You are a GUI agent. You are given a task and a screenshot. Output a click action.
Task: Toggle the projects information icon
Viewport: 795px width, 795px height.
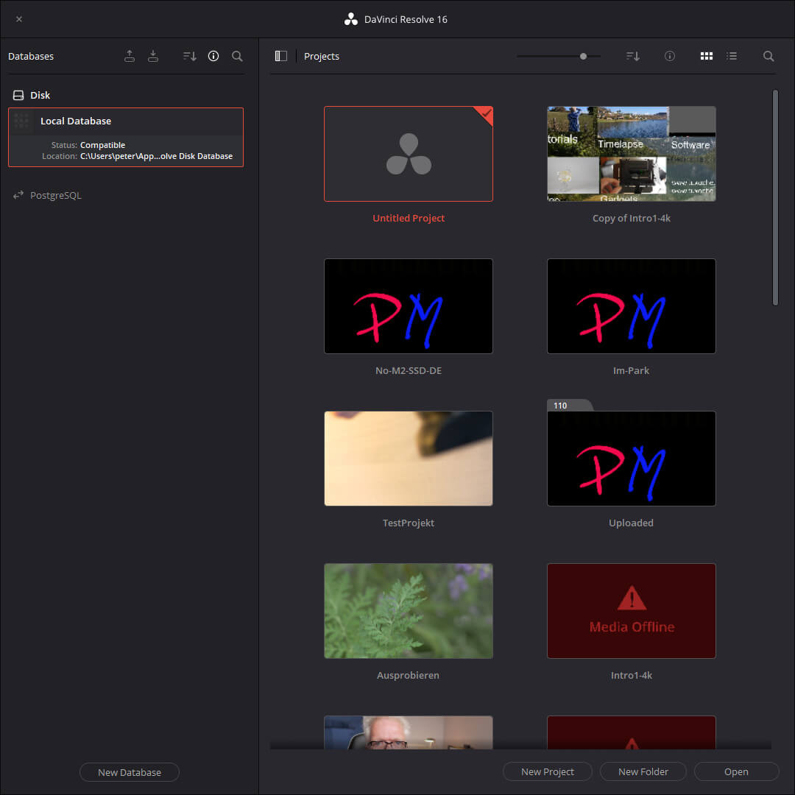(x=670, y=56)
